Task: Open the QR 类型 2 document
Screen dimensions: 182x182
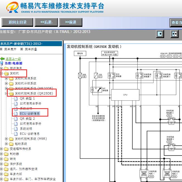Action: (x=27, y=119)
